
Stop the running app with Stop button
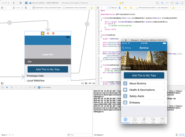tap(20, 3)
